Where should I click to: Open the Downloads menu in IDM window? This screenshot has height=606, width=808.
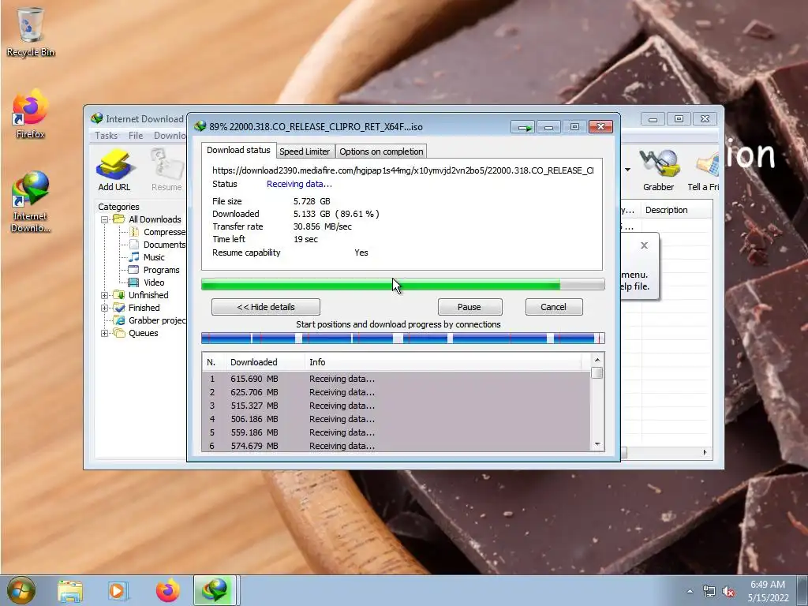pyautogui.click(x=170, y=136)
